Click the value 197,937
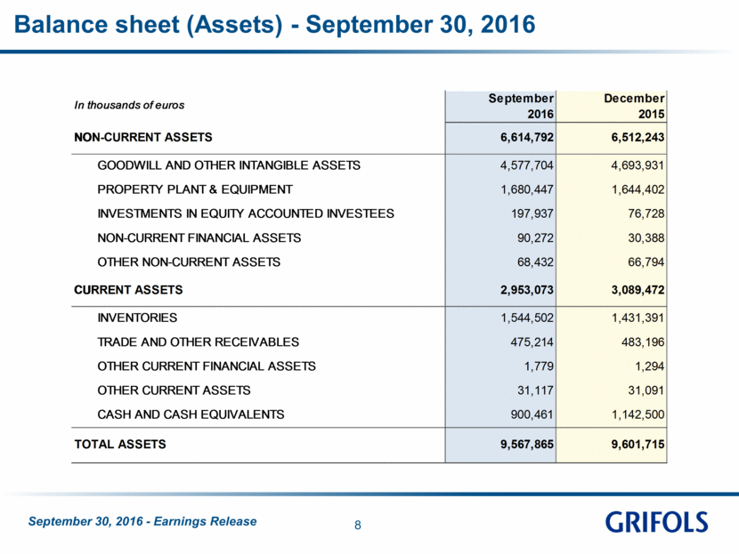 click(532, 213)
